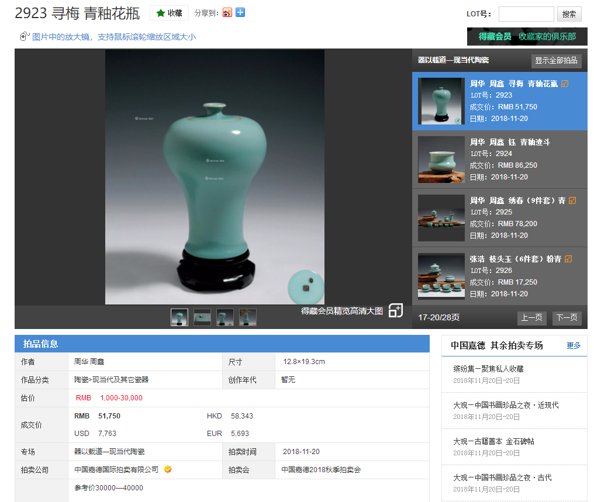Click the verified badge next to auction company
Image resolution: width=594 pixels, height=502 pixels.
(x=168, y=469)
